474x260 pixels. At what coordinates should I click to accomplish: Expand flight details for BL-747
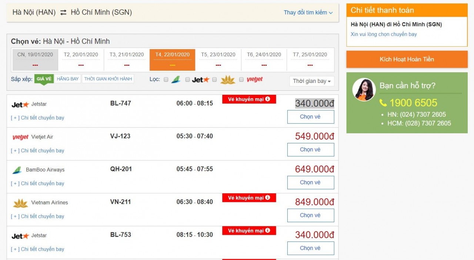click(x=37, y=118)
